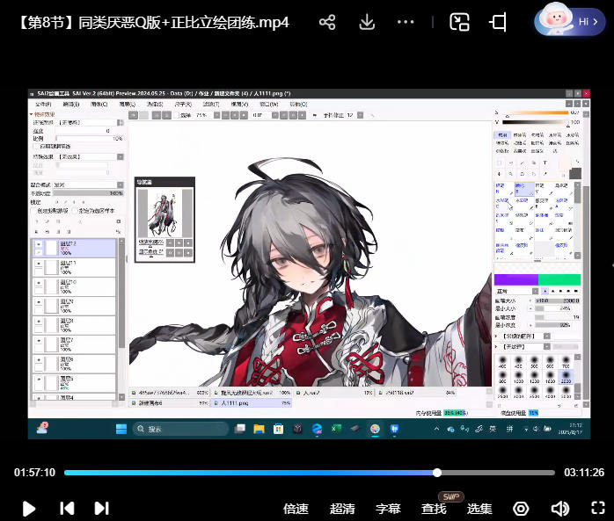Open the 倍速 playback speed menu
614x521 pixels.
pyautogui.click(x=296, y=509)
